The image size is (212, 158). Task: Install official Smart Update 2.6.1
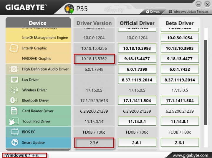pos(137,142)
